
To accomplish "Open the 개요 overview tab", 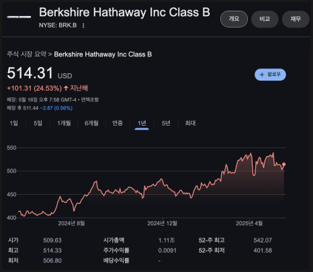I will (x=234, y=19).
